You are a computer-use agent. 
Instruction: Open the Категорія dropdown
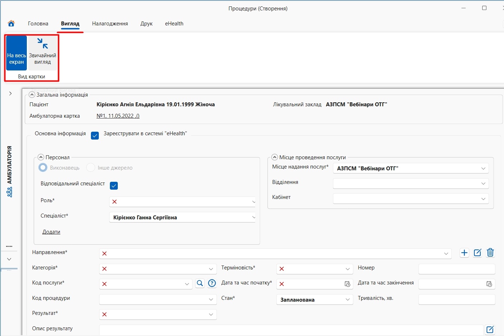coord(211,269)
